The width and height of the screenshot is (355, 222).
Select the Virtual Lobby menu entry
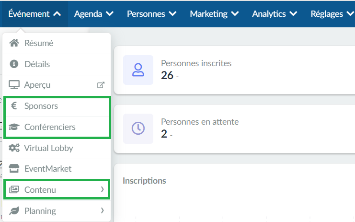coord(57,148)
